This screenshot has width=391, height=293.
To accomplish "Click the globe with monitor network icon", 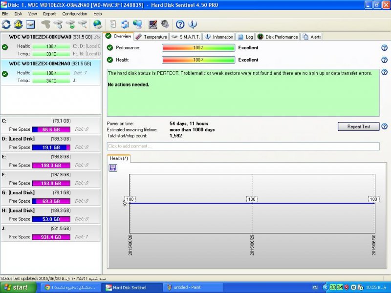I will (137, 24).
